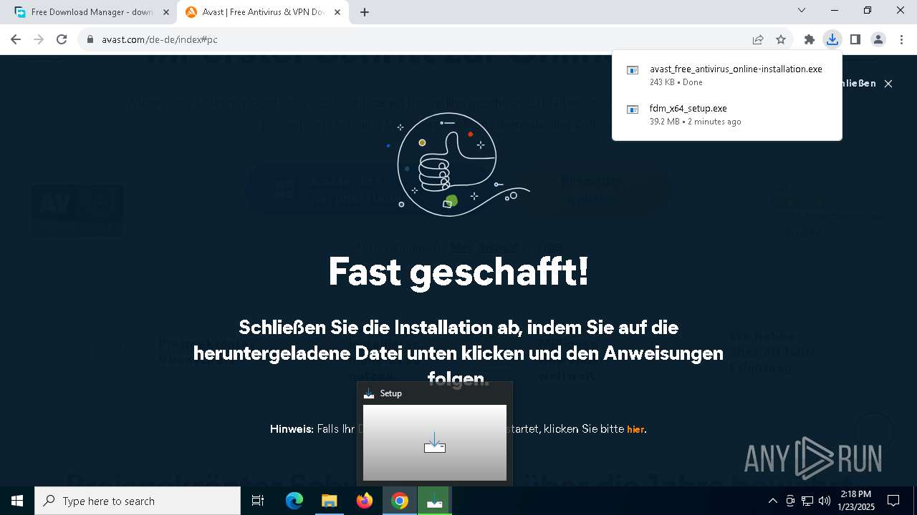917x515 pixels.
Task: Open the Chrome profile menu
Action: click(x=878, y=40)
